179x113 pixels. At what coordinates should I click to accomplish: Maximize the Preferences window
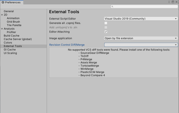pos(173,2)
